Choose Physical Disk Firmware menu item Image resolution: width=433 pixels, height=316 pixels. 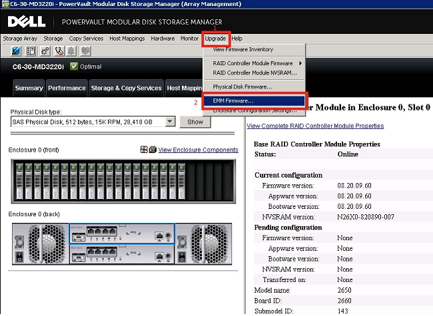pos(254,87)
